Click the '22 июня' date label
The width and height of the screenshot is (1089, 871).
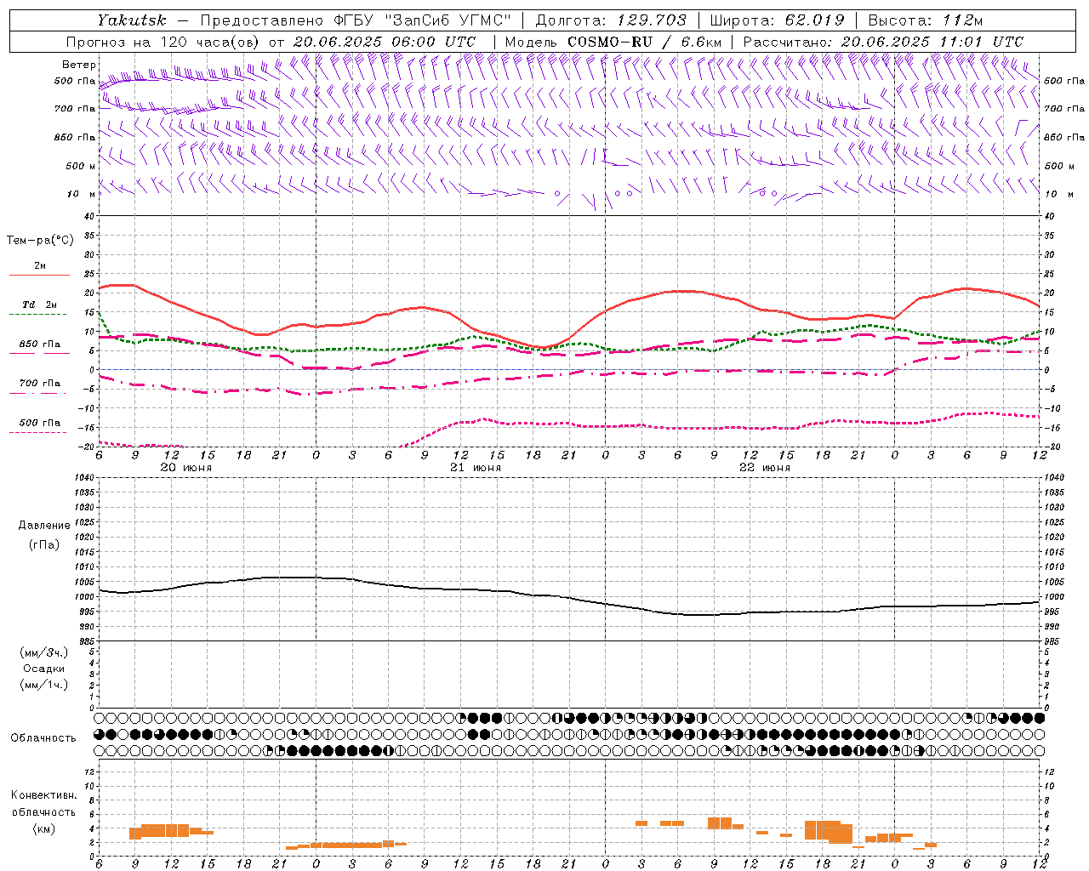(765, 468)
